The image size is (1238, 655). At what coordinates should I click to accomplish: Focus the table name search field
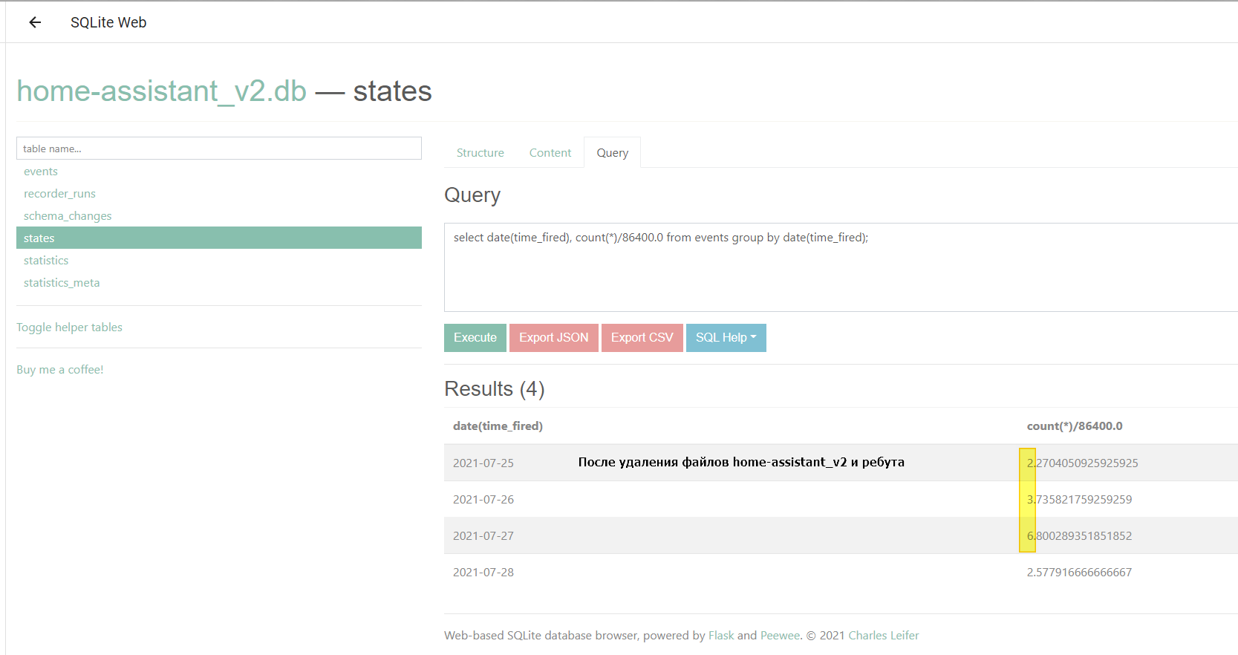point(219,149)
